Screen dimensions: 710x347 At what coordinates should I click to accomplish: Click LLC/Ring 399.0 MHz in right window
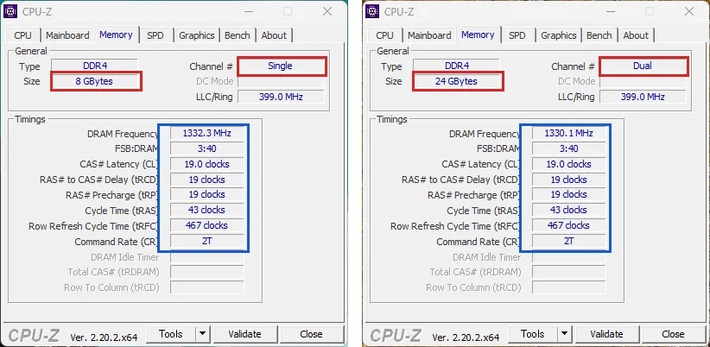click(643, 97)
